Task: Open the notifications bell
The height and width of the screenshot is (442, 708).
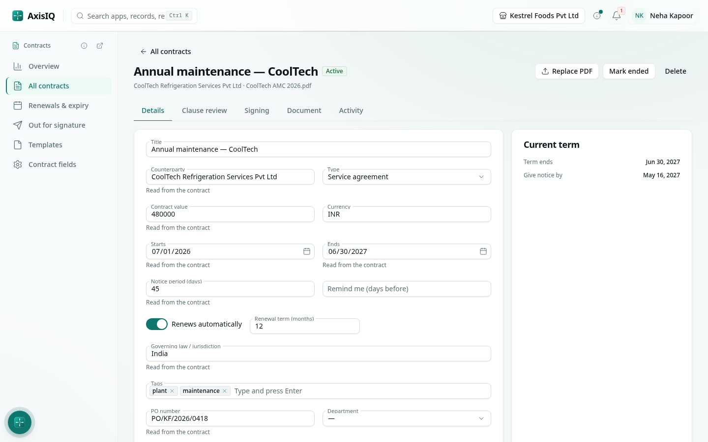Action: [x=617, y=16]
